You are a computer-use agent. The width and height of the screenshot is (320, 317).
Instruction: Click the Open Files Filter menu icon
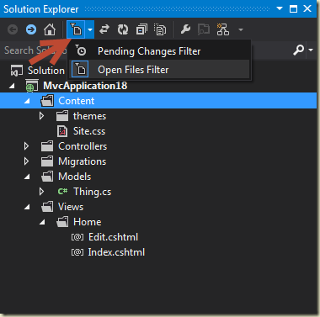(x=80, y=69)
